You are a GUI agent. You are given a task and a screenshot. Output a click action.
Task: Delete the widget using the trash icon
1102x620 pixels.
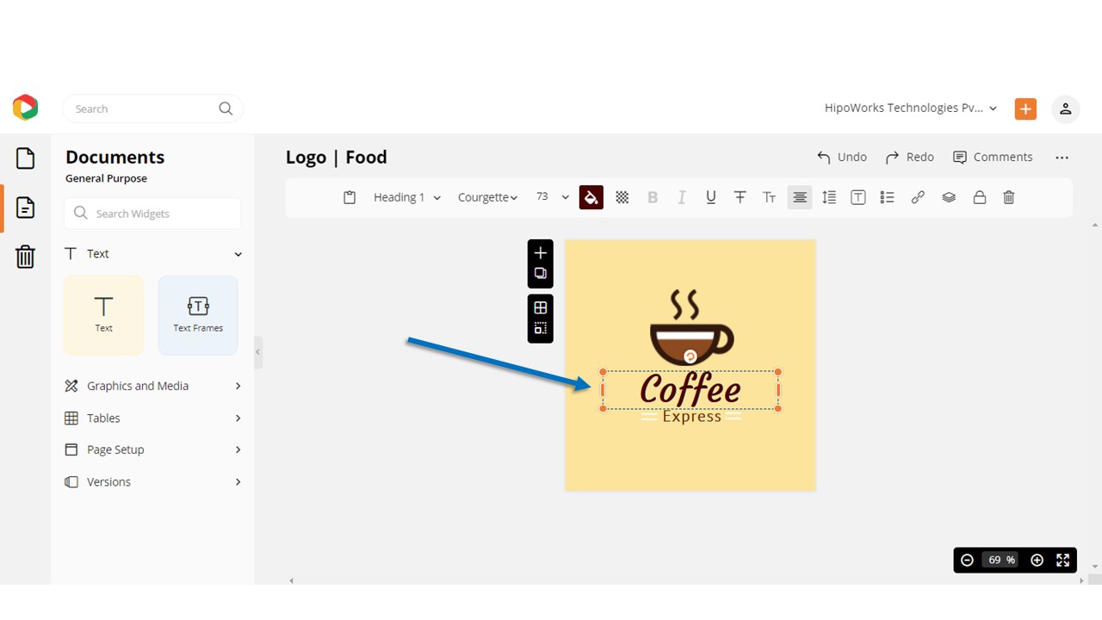coord(1008,197)
